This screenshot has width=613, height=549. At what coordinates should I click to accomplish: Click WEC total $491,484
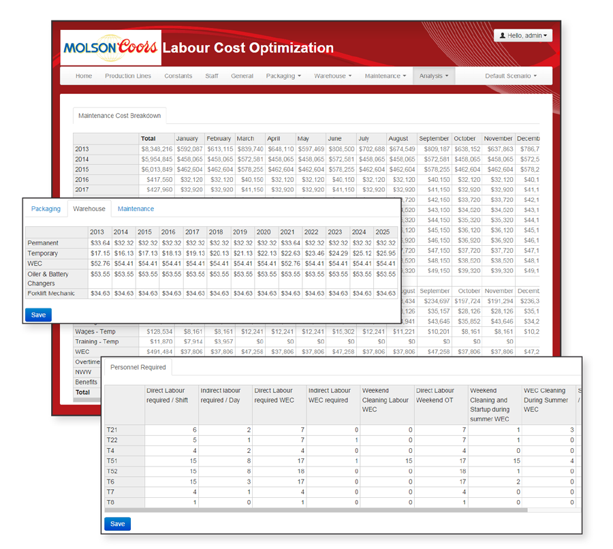click(x=157, y=352)
